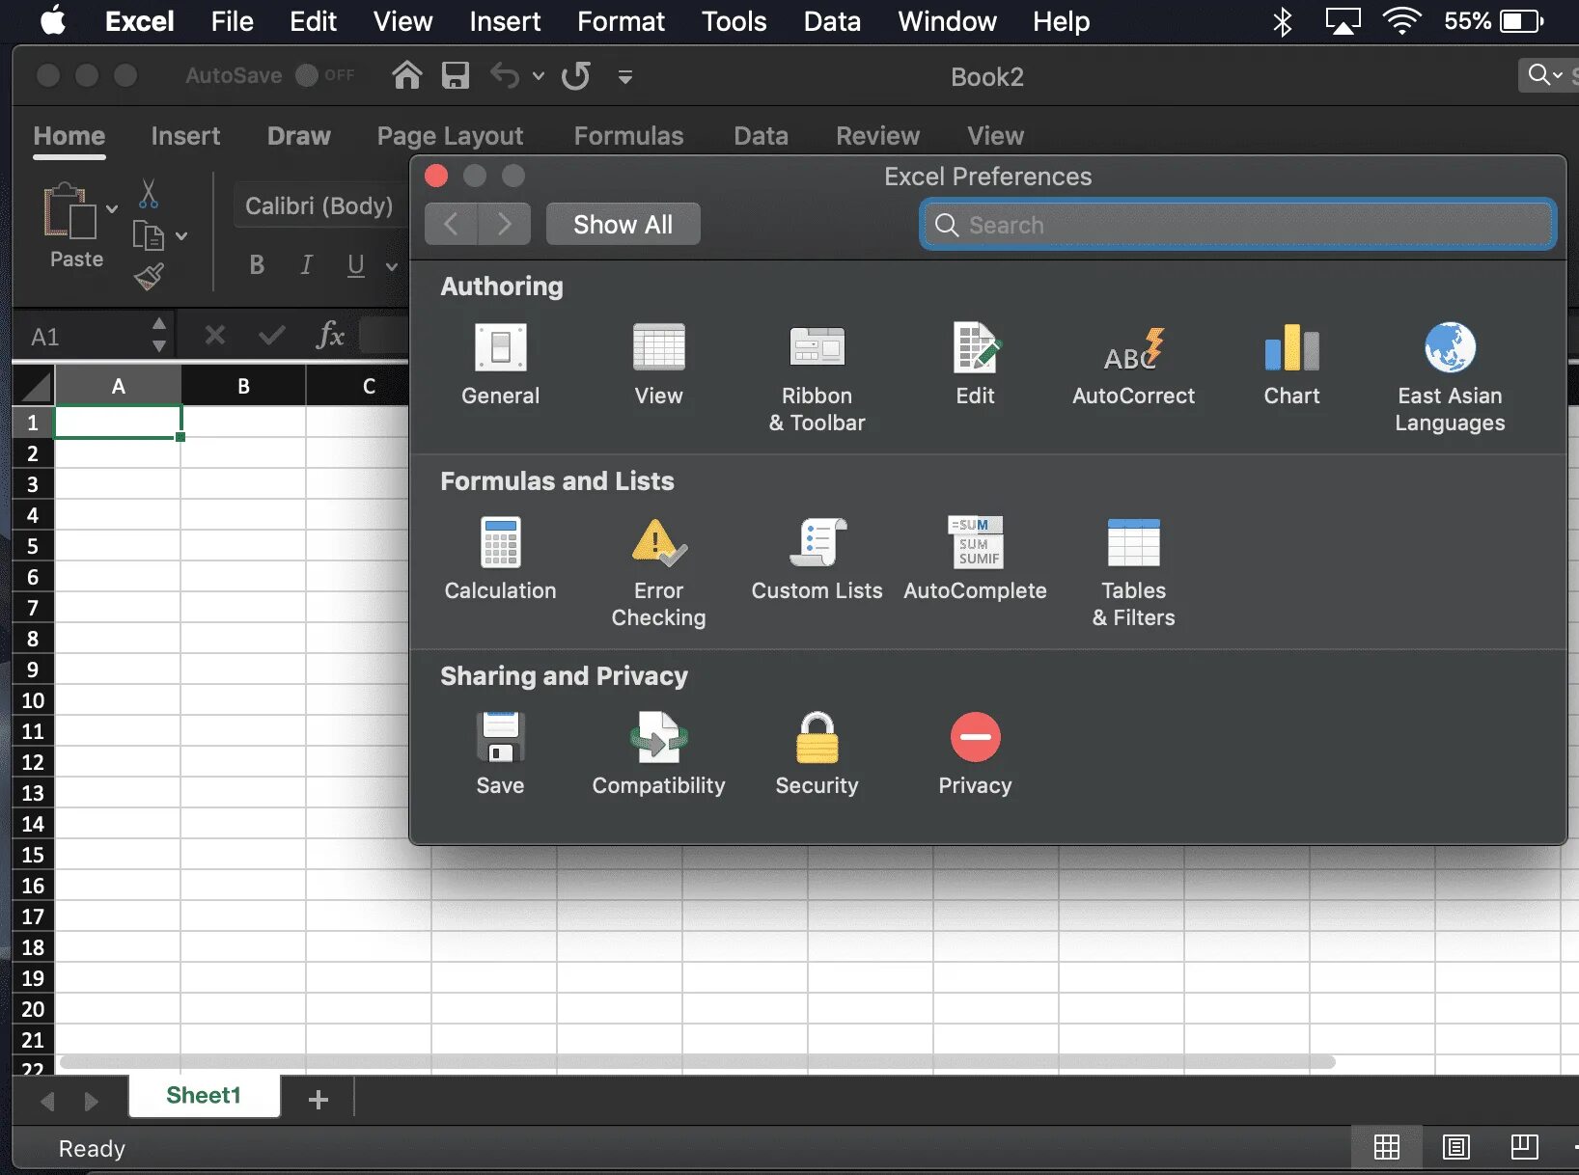Open the Formulas ribbon tab
This screenshot has height=1175, width=1579.
coord(628,136)
